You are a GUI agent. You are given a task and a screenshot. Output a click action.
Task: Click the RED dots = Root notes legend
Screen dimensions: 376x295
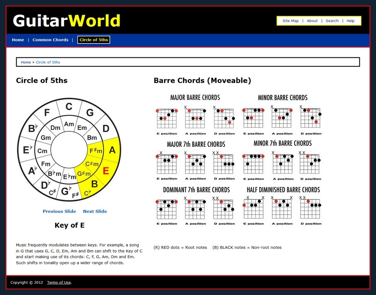(180, 248)
